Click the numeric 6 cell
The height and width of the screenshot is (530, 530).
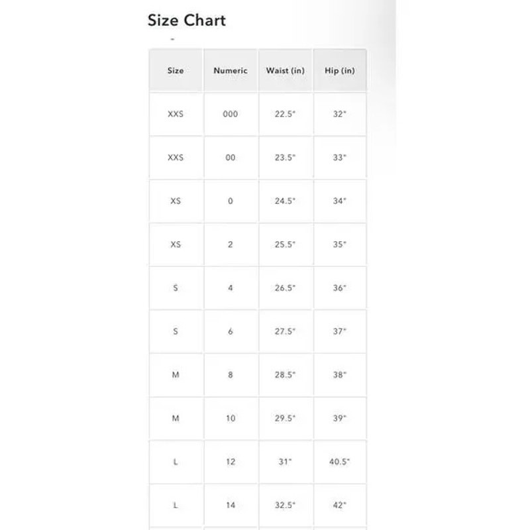(231, 331)
